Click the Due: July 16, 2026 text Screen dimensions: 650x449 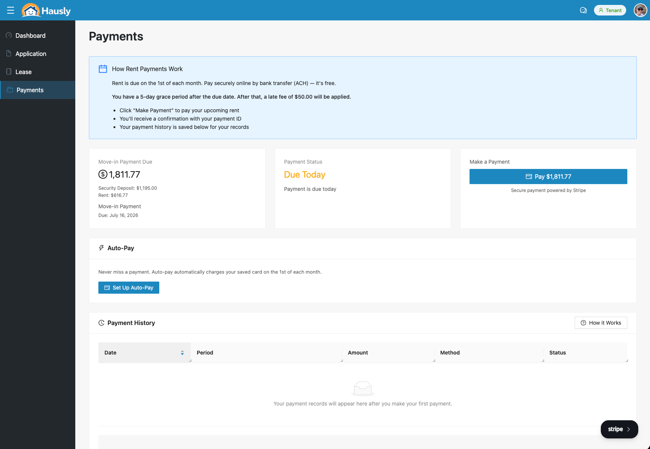[118, 215]
